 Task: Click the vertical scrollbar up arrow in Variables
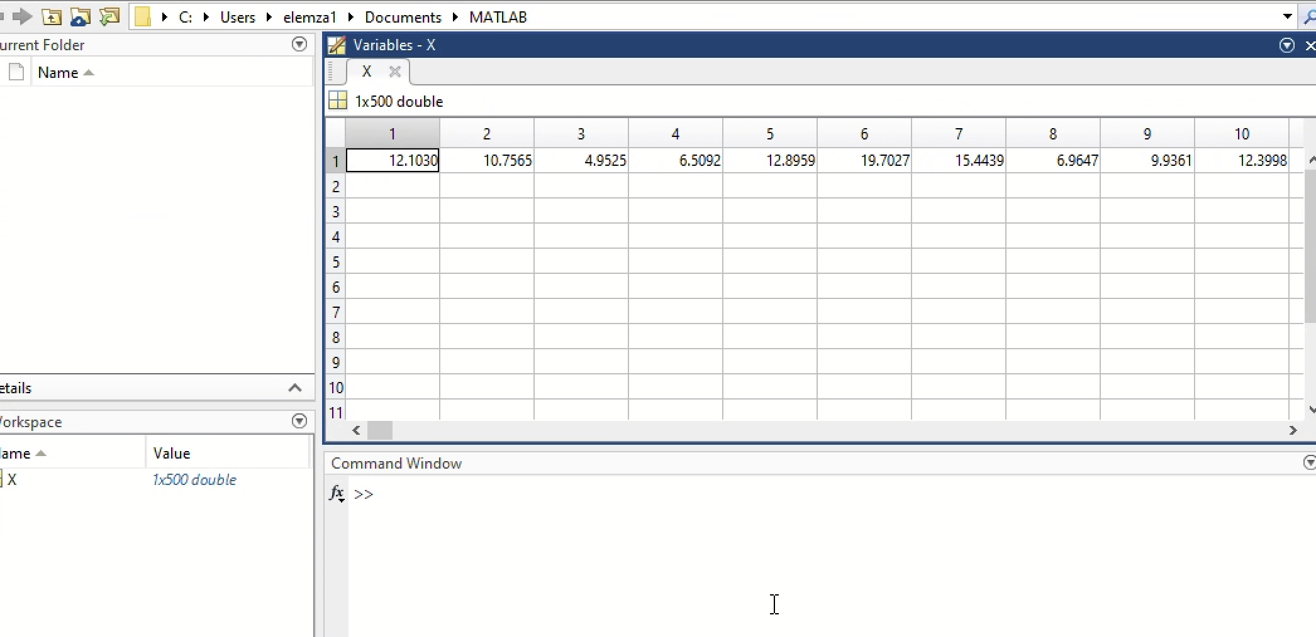click(x=1311, y=160)
